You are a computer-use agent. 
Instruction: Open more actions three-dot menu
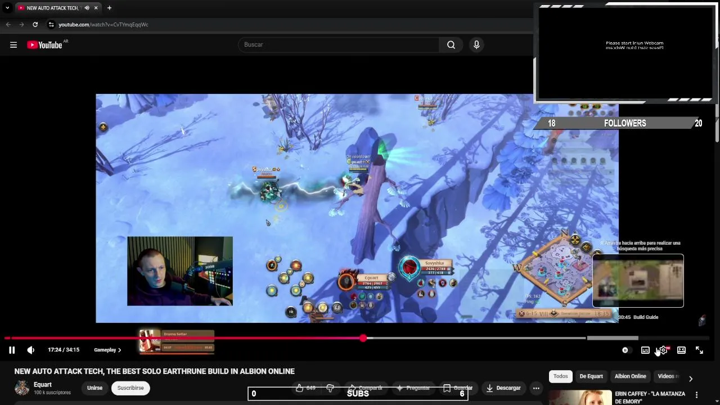point(536,388)
